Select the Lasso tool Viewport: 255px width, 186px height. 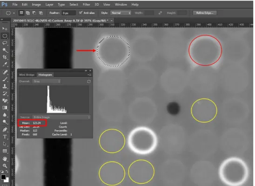tap(5, 43)
